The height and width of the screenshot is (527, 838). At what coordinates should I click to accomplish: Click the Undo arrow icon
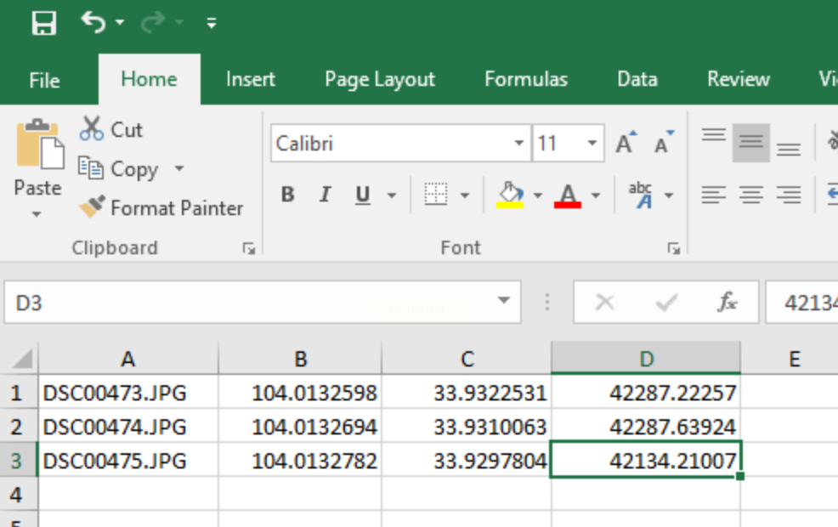[x=92, y=21]
